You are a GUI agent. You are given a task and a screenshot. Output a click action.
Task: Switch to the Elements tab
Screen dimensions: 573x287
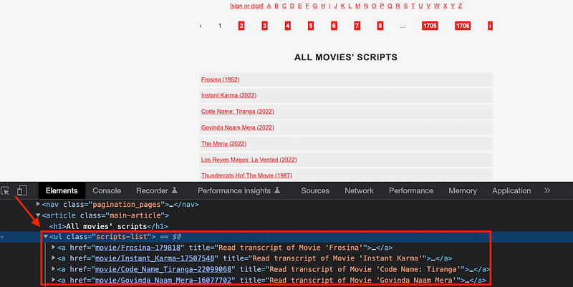[62, 190]
